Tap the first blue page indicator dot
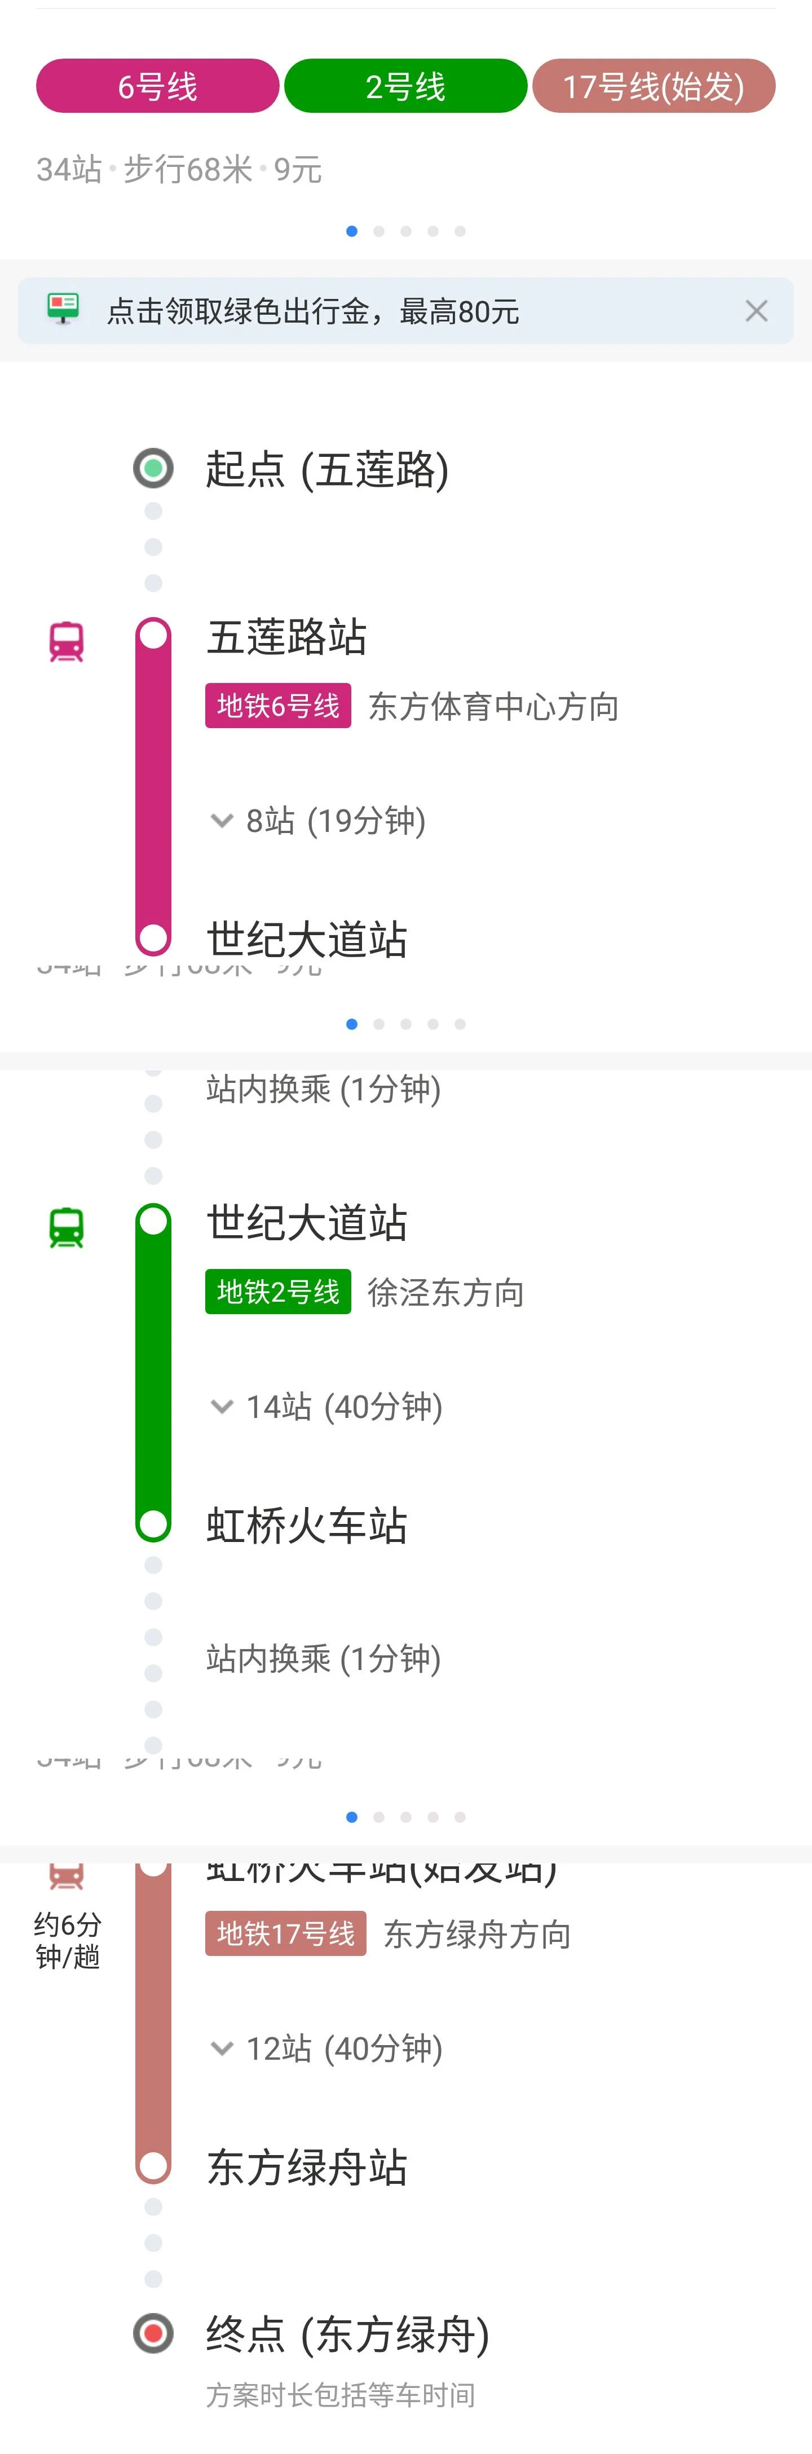Screen dimensions: 812x2454 point(351,231)
